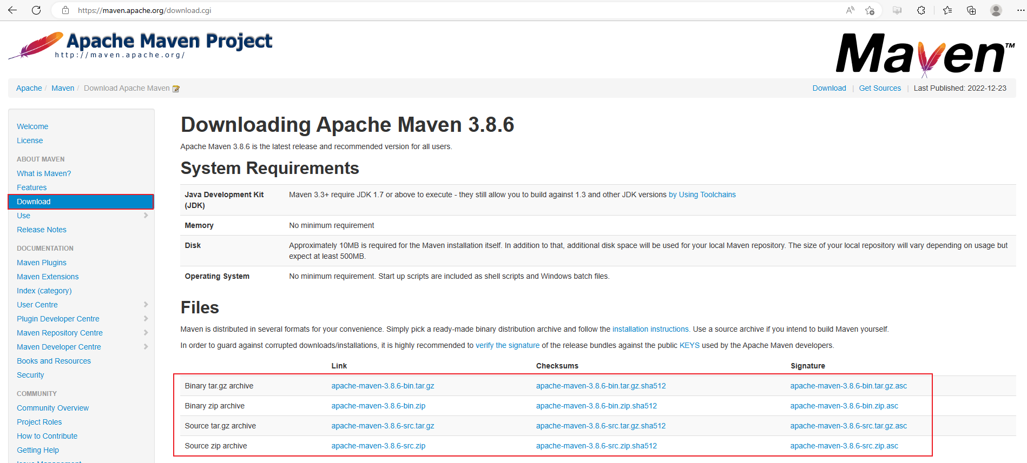The image size is (1027, 463).
Task: Expand the User Centre submenu arrow
Action: click(146, 305)
